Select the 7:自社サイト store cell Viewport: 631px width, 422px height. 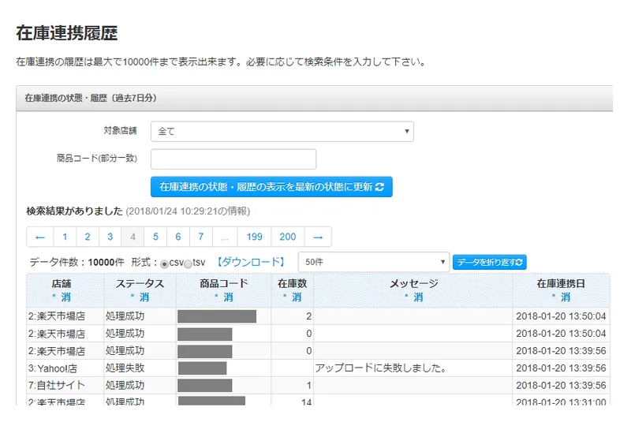65,386
